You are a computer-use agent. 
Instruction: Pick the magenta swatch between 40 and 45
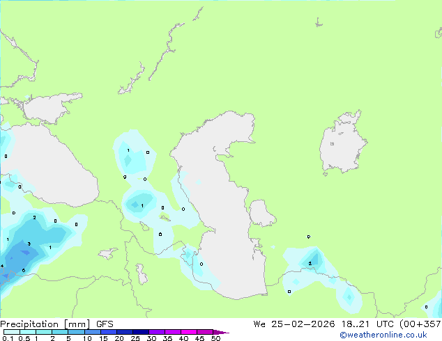pyautogui.click(x=189, y=332)
